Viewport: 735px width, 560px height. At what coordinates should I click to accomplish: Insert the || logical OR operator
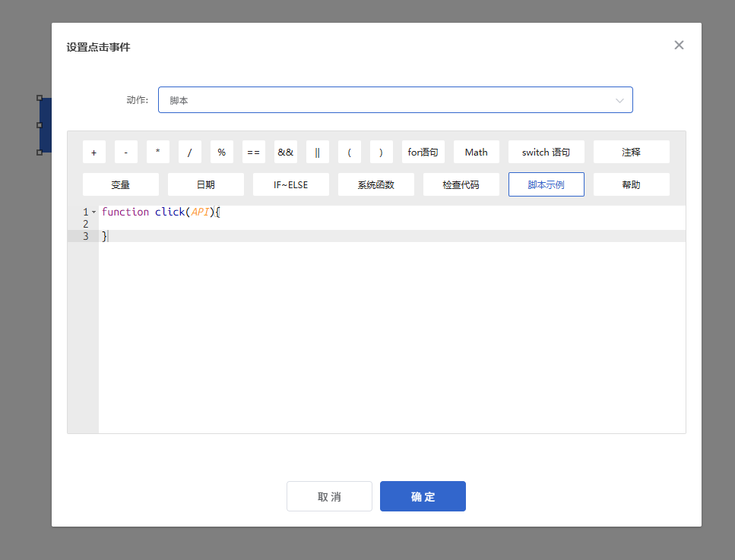317,152
